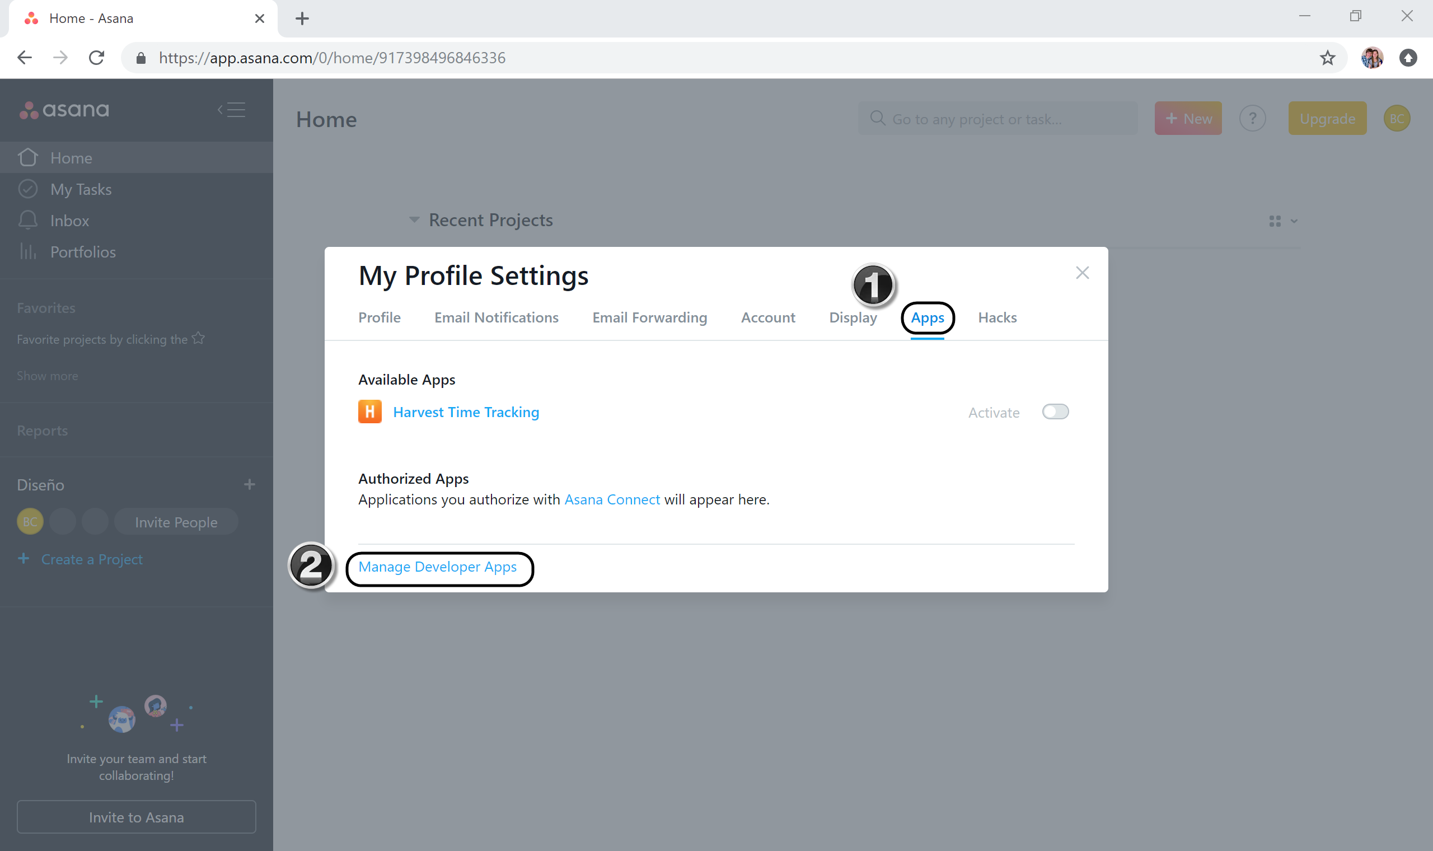
Task: Click Invite to Asana button
Action: [x=137, y=817]
